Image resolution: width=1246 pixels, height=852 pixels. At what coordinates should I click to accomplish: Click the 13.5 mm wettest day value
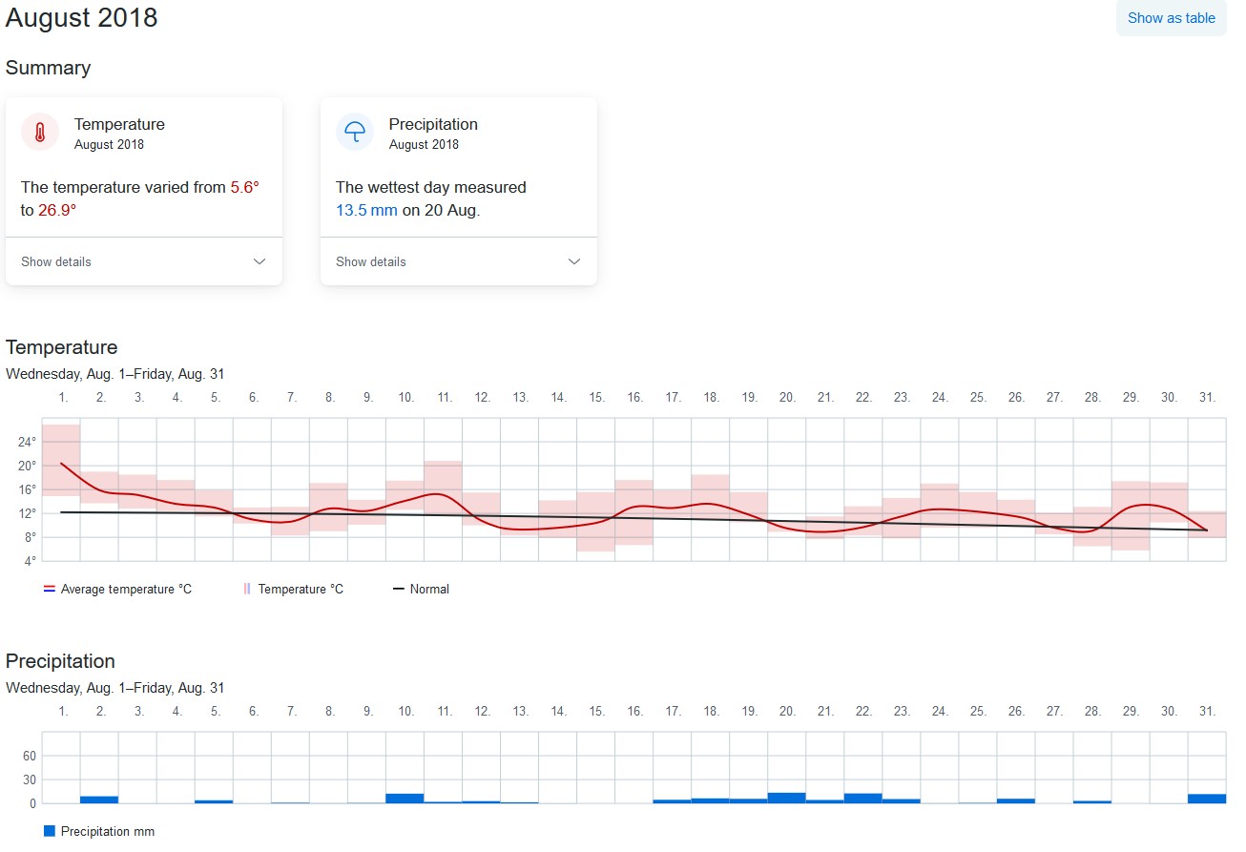click(x=366, y=211)
